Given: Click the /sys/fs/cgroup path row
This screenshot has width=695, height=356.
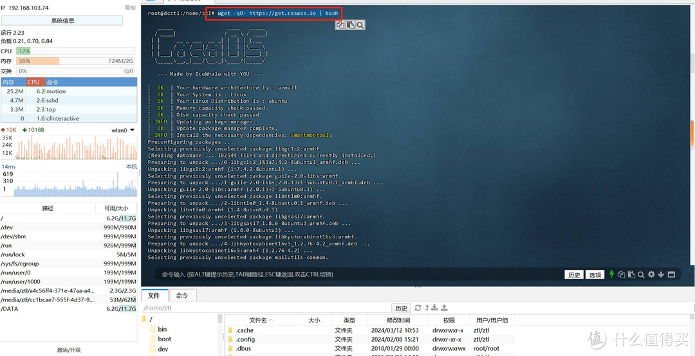Looking at the screenshot, I should (69, 263).
